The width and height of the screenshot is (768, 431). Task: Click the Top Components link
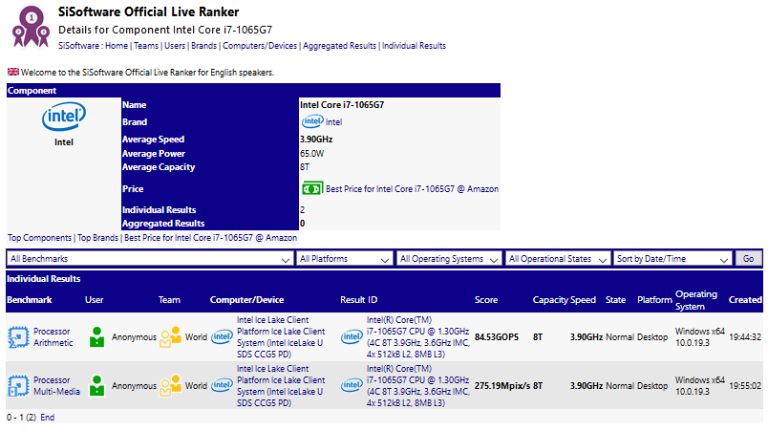(39, 237)
